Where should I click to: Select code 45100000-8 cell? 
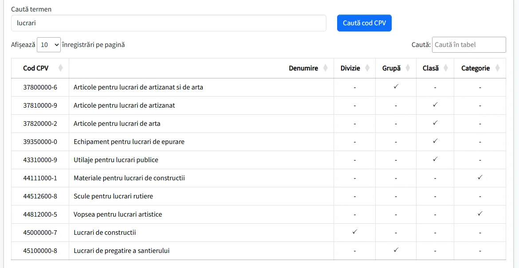(40, 251)
